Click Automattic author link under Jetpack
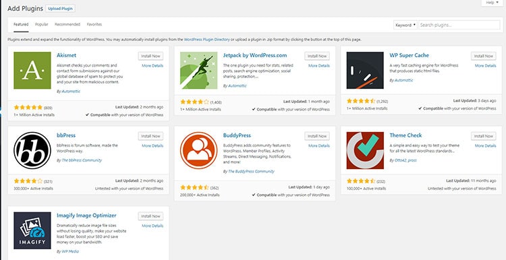This screenshot has height=260, width=506. pyautogui.click(x=237, y=86)
